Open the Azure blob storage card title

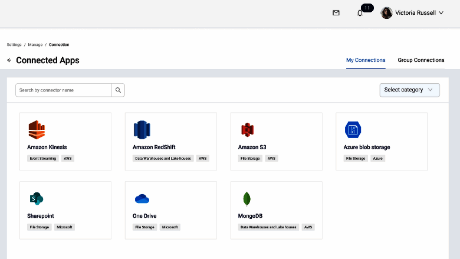pos(367,147)
